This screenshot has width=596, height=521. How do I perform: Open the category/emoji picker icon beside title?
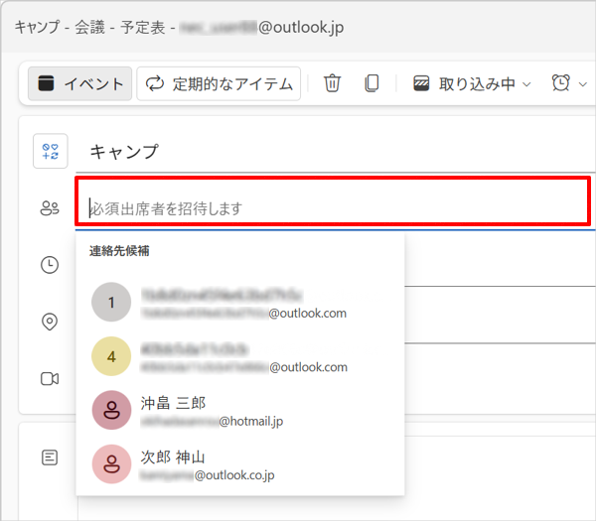click(51, 151)
